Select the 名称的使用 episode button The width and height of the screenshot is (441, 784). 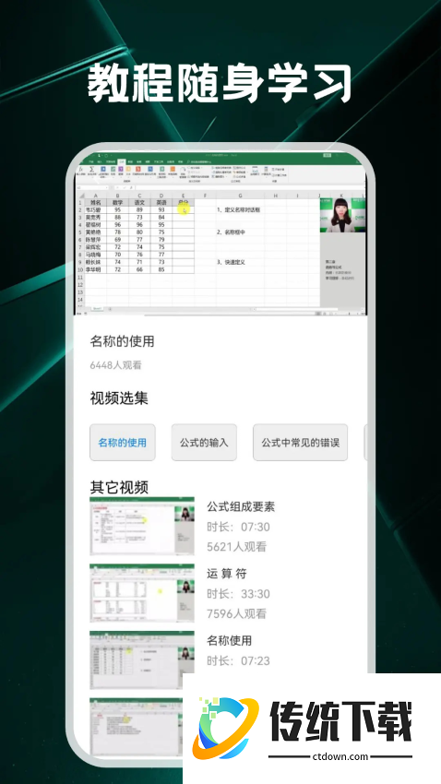pyautogui.click(x=123, y=443)
